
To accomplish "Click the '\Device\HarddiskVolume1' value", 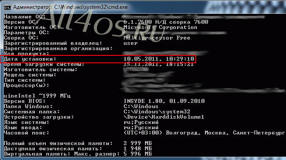I will tap(163, 117).
